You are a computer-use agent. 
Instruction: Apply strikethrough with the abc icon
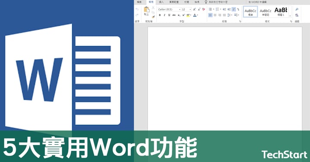[x=174, y=15]
